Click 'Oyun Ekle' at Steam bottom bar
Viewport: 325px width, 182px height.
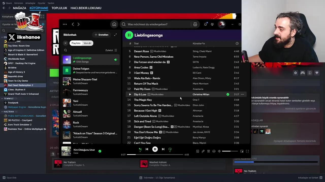tap(9, 178)
